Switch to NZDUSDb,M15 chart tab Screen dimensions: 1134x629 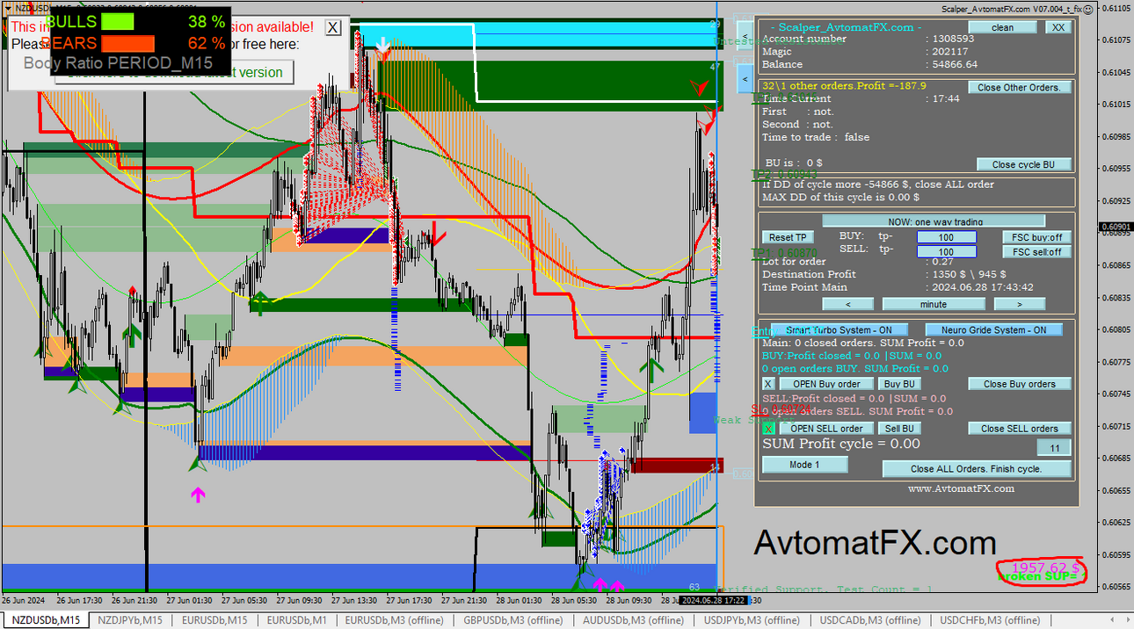coord(45,620)
